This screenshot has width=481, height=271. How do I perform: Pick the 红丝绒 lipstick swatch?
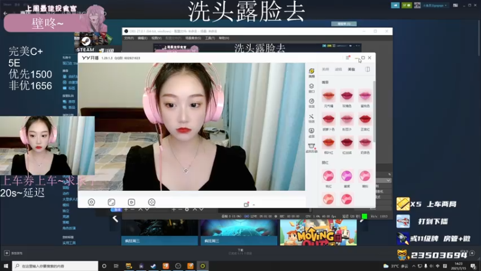[x=347, y=145]
